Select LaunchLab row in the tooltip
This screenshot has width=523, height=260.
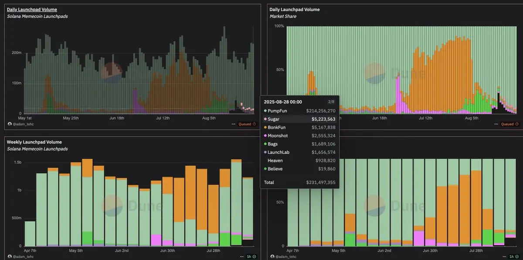[x=299, y=152]
